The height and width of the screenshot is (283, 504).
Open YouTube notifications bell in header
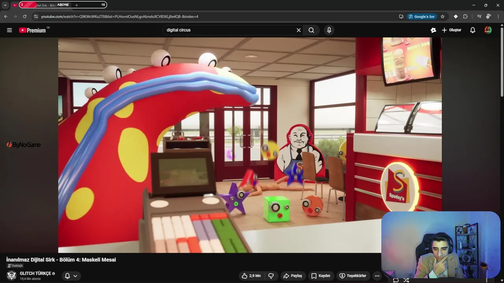[473, 30]
